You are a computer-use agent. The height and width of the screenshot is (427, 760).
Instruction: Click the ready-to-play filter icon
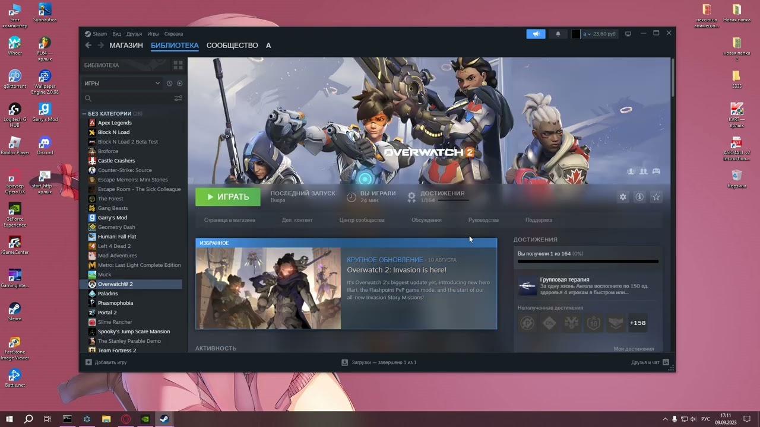point(179,84)
